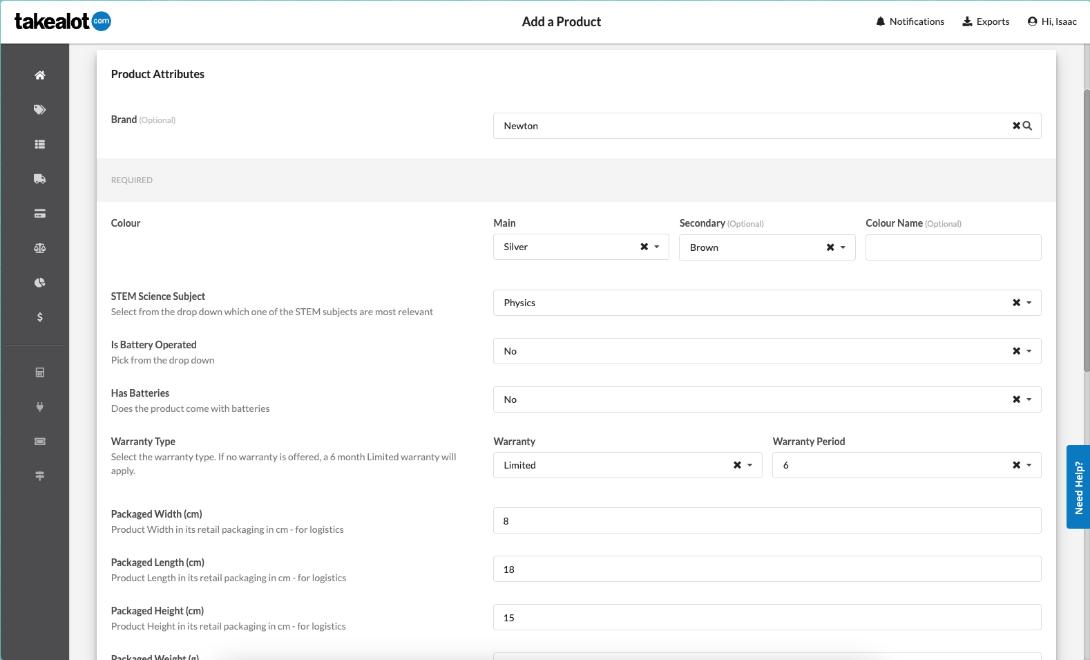Open Notifications in the top bar
This screenshot has height=660, width=1090.
(910, 21)
